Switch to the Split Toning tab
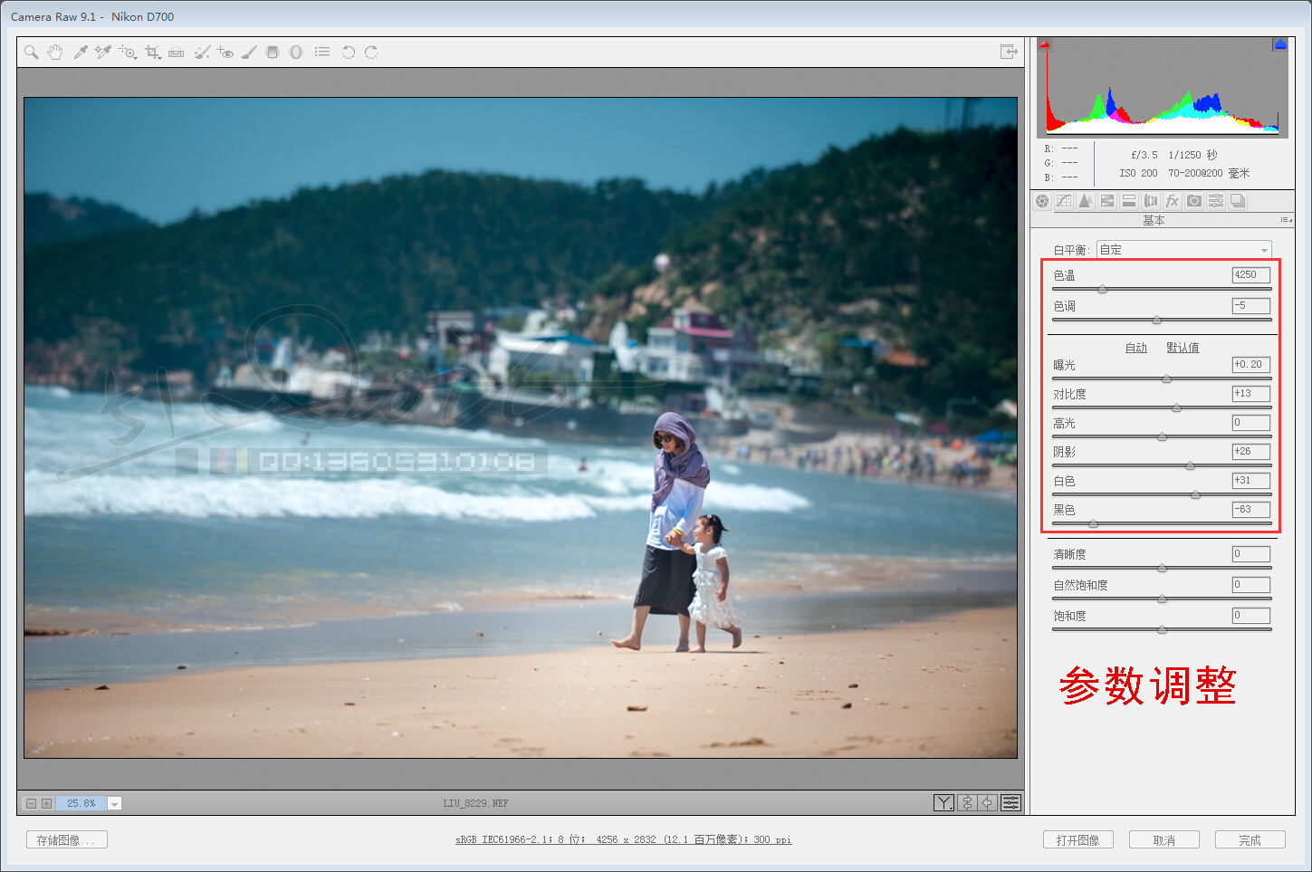Viewport: 1312px width, 872px height. click(x=1129, y=201)
